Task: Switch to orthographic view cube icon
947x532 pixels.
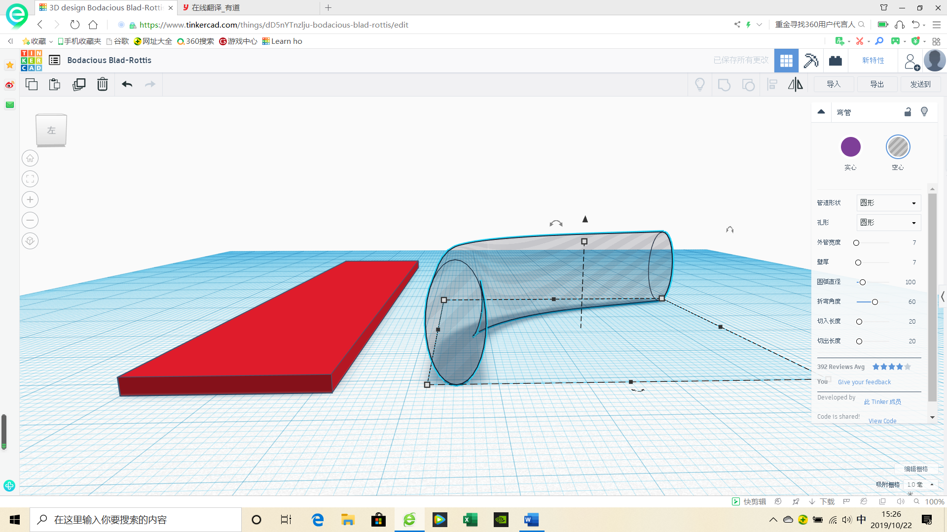Action: click(x=30, y=241)
